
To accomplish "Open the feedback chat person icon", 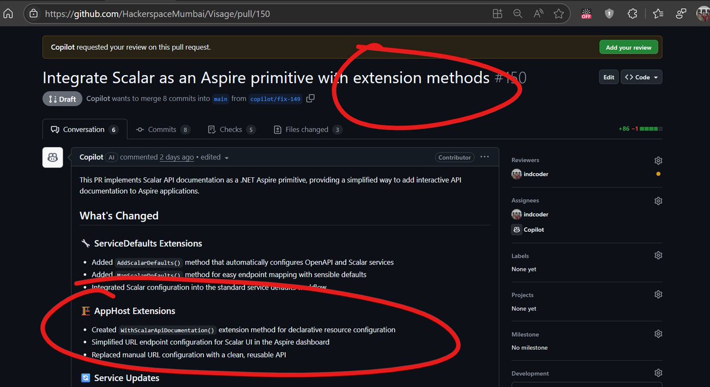I will click(x=681, y=13).
